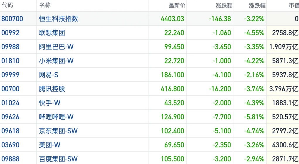Open stock code 00992
299x164 pixels.
tap(10, 33)
